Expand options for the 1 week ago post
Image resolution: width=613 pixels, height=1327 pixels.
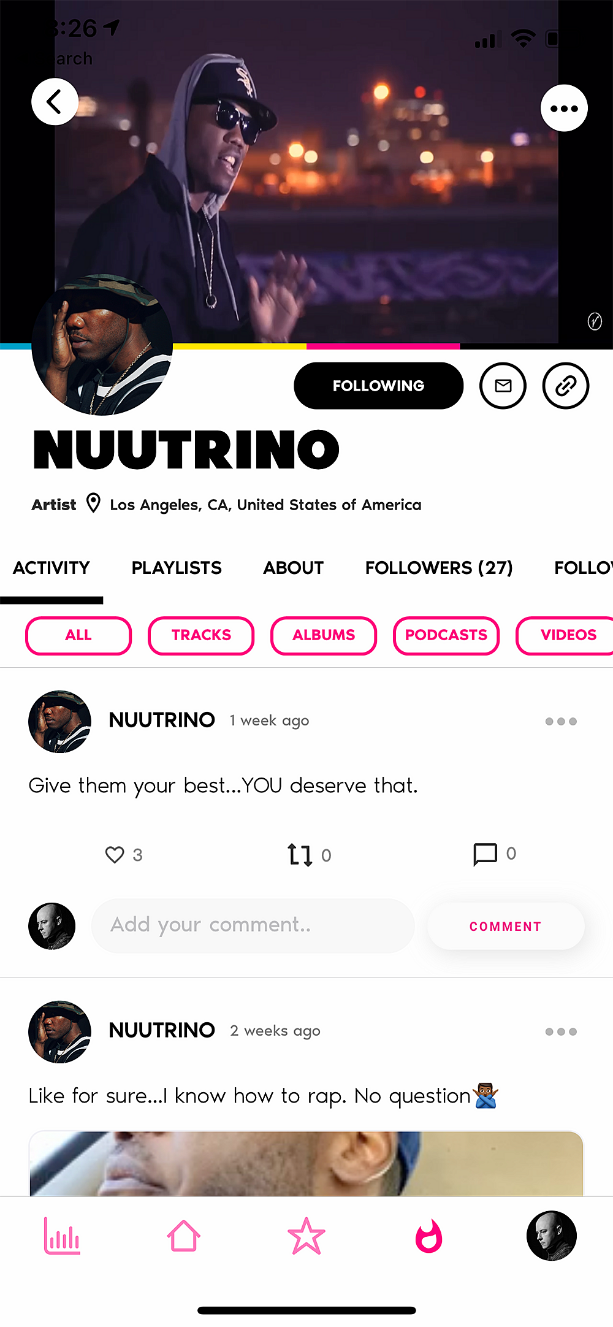click(x=561, y=721)
